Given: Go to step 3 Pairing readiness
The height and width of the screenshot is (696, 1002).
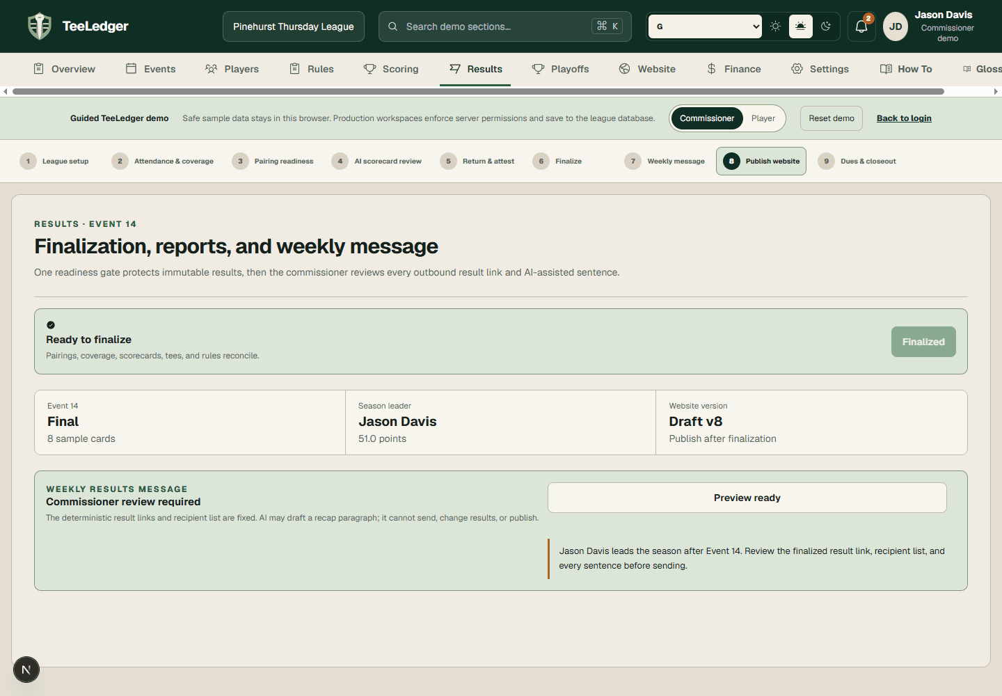Looking at the screenshot, I should [273, 161].
